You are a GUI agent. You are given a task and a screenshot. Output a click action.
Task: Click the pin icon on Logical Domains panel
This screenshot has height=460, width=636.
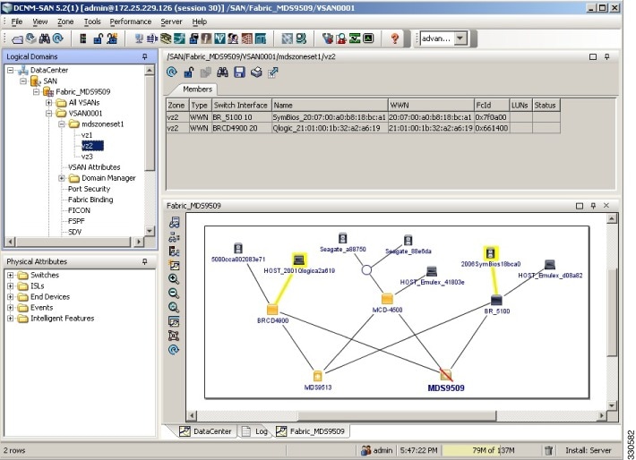point(145,56)
